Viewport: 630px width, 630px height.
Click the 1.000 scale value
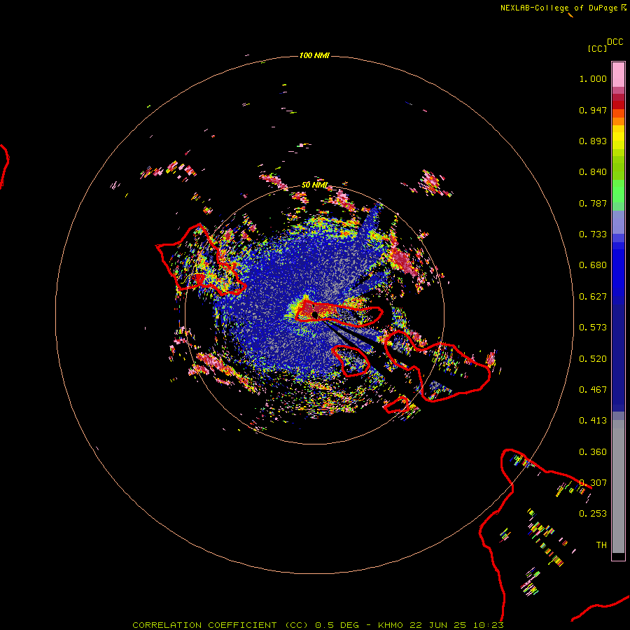593,78
